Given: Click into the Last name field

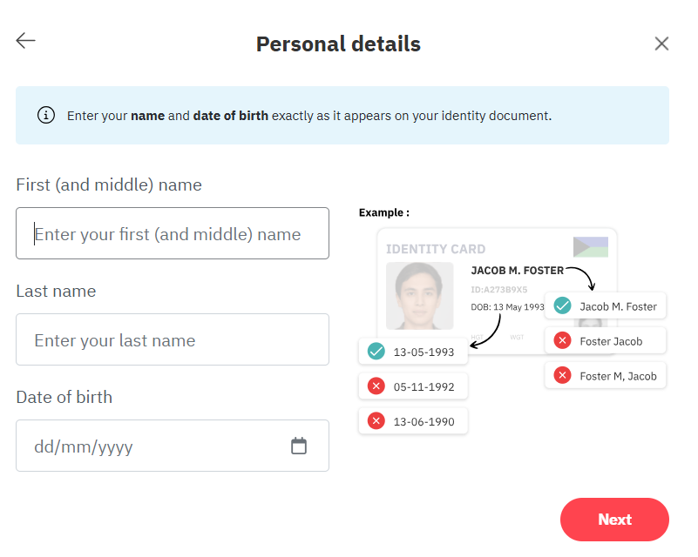Looking at the screenshot, I should [173, 339].
